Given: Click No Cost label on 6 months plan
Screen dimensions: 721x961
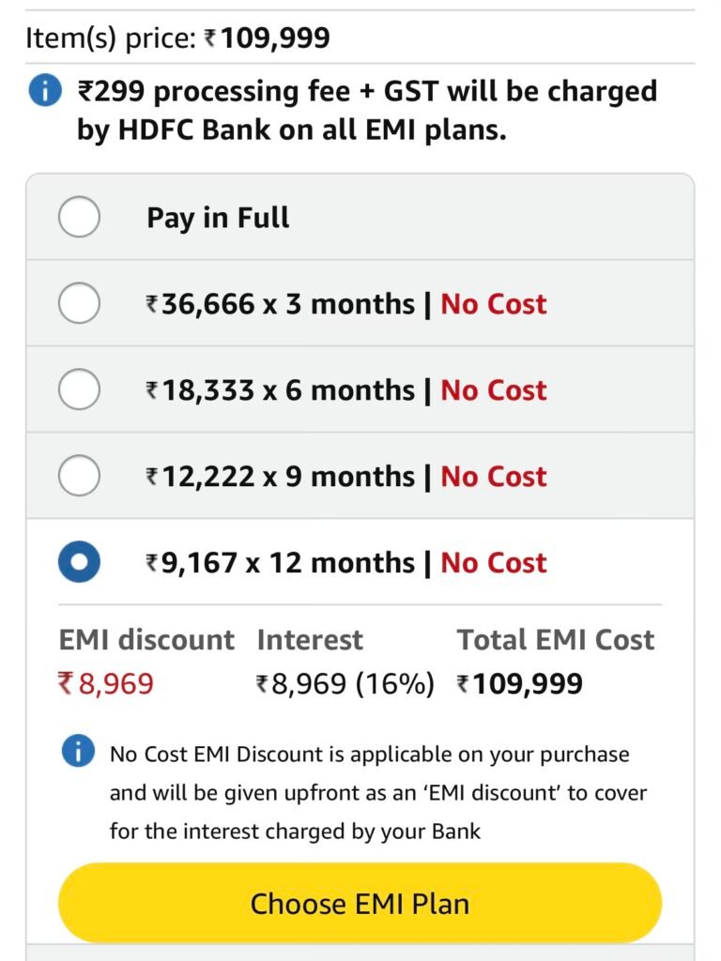Looking at the screenshot, I should point(494,390).
